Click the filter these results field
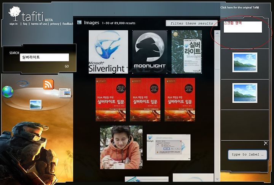The height and width of the screenshot is (185, 274). tap(192, 23)
